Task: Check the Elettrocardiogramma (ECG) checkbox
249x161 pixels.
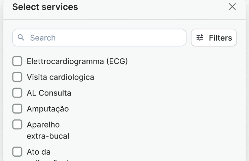Action: tap(17, 61)
